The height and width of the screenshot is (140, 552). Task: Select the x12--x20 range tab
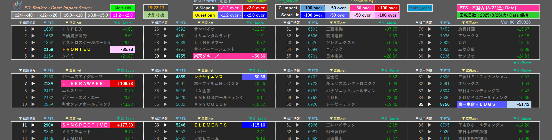click(48, 15)
